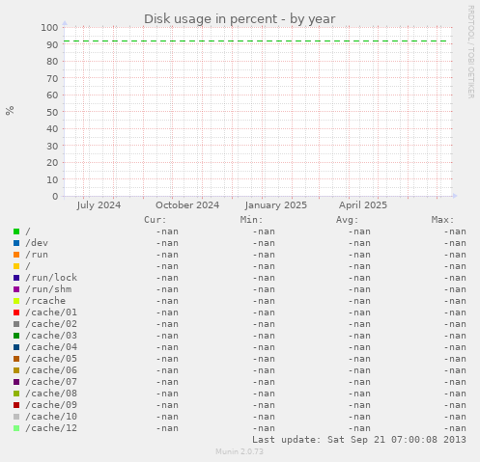Click the 'Avg:' column header

pyautogui.click(x=347, y=220)
